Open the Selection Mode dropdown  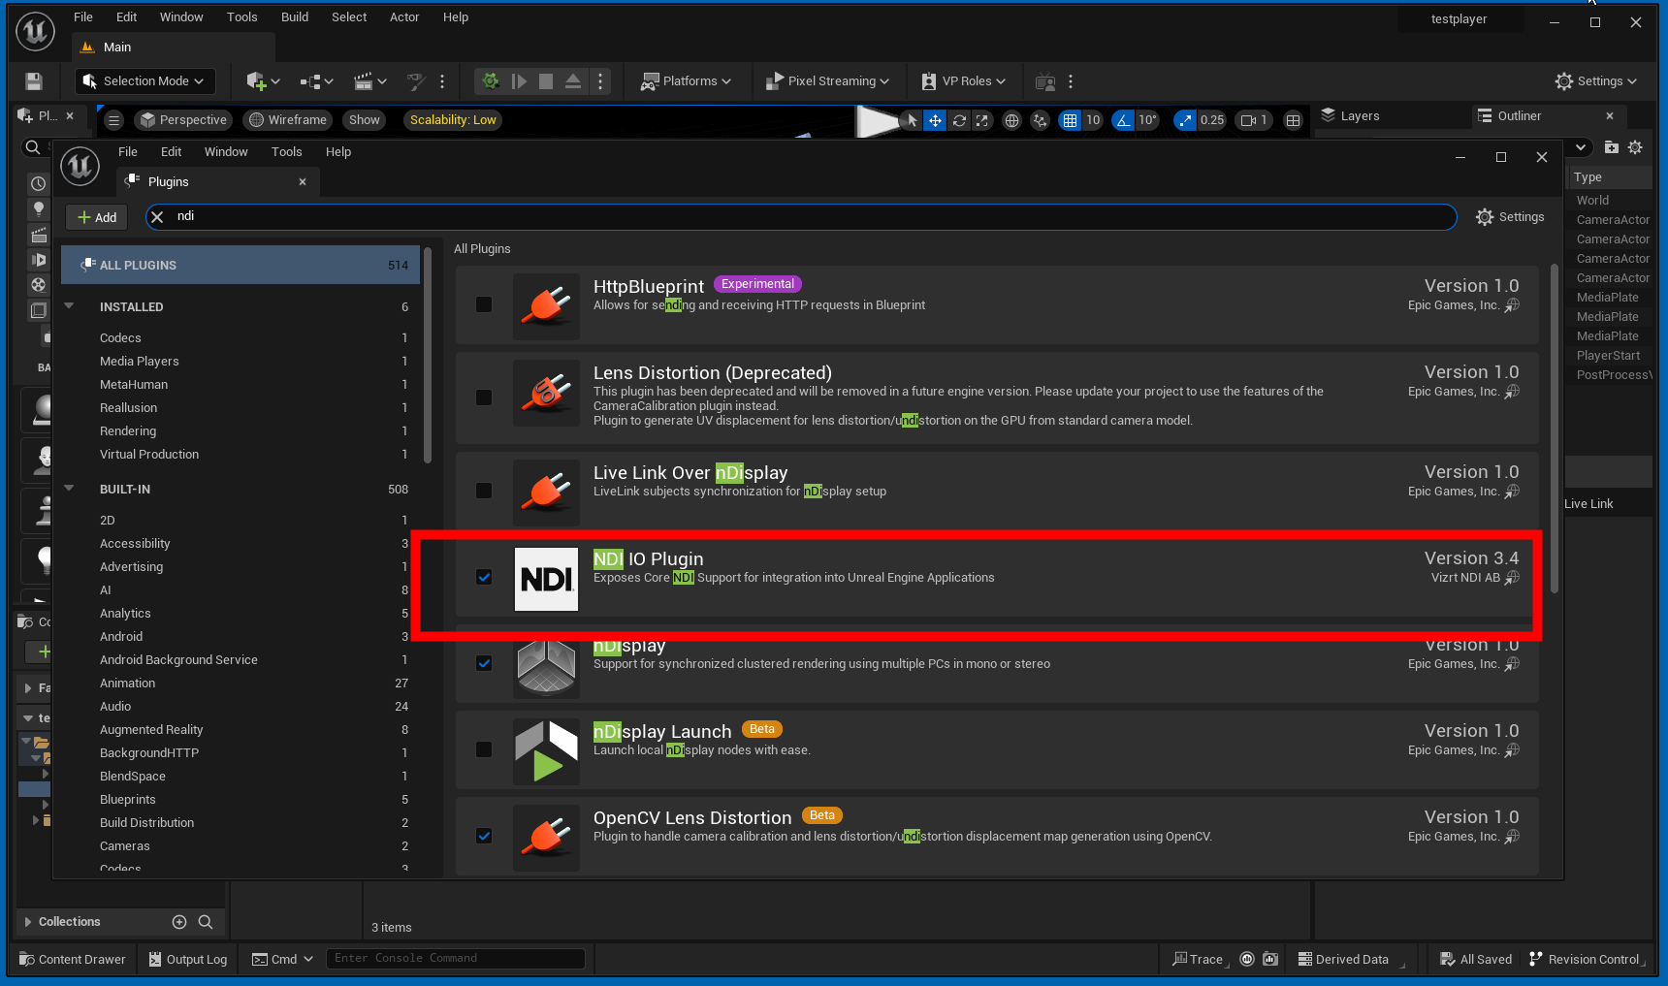[x=144, y=81]
